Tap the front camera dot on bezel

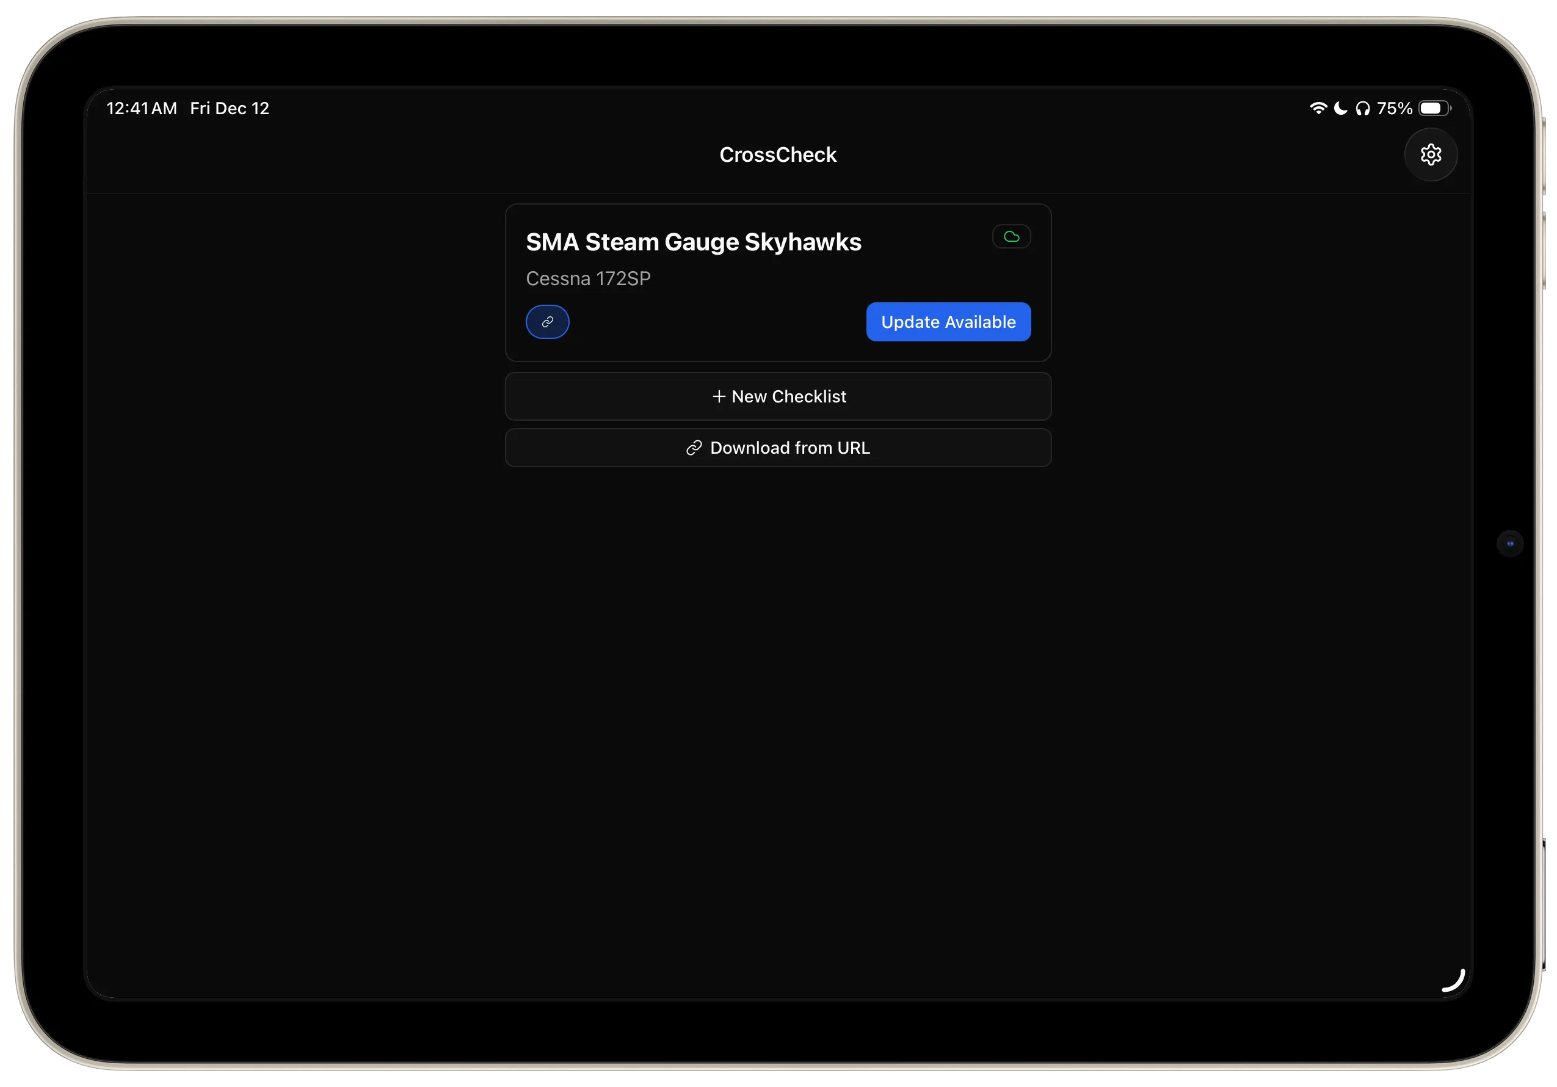point(1509,543)
